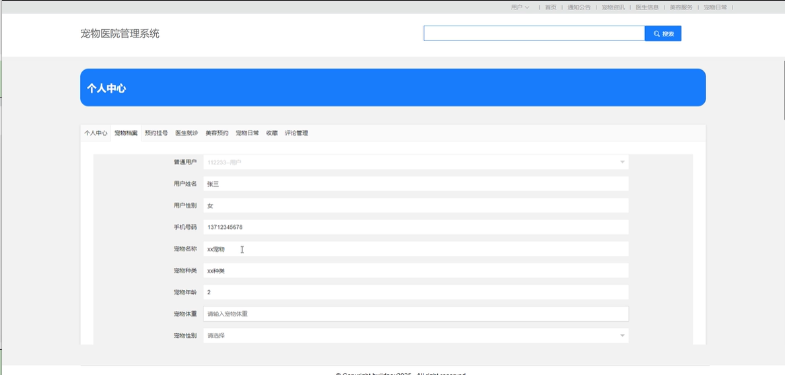This screenshot has height=375, width=785.
Task: Switch to the 宠物日常 tab
Action: coord(247,133)
